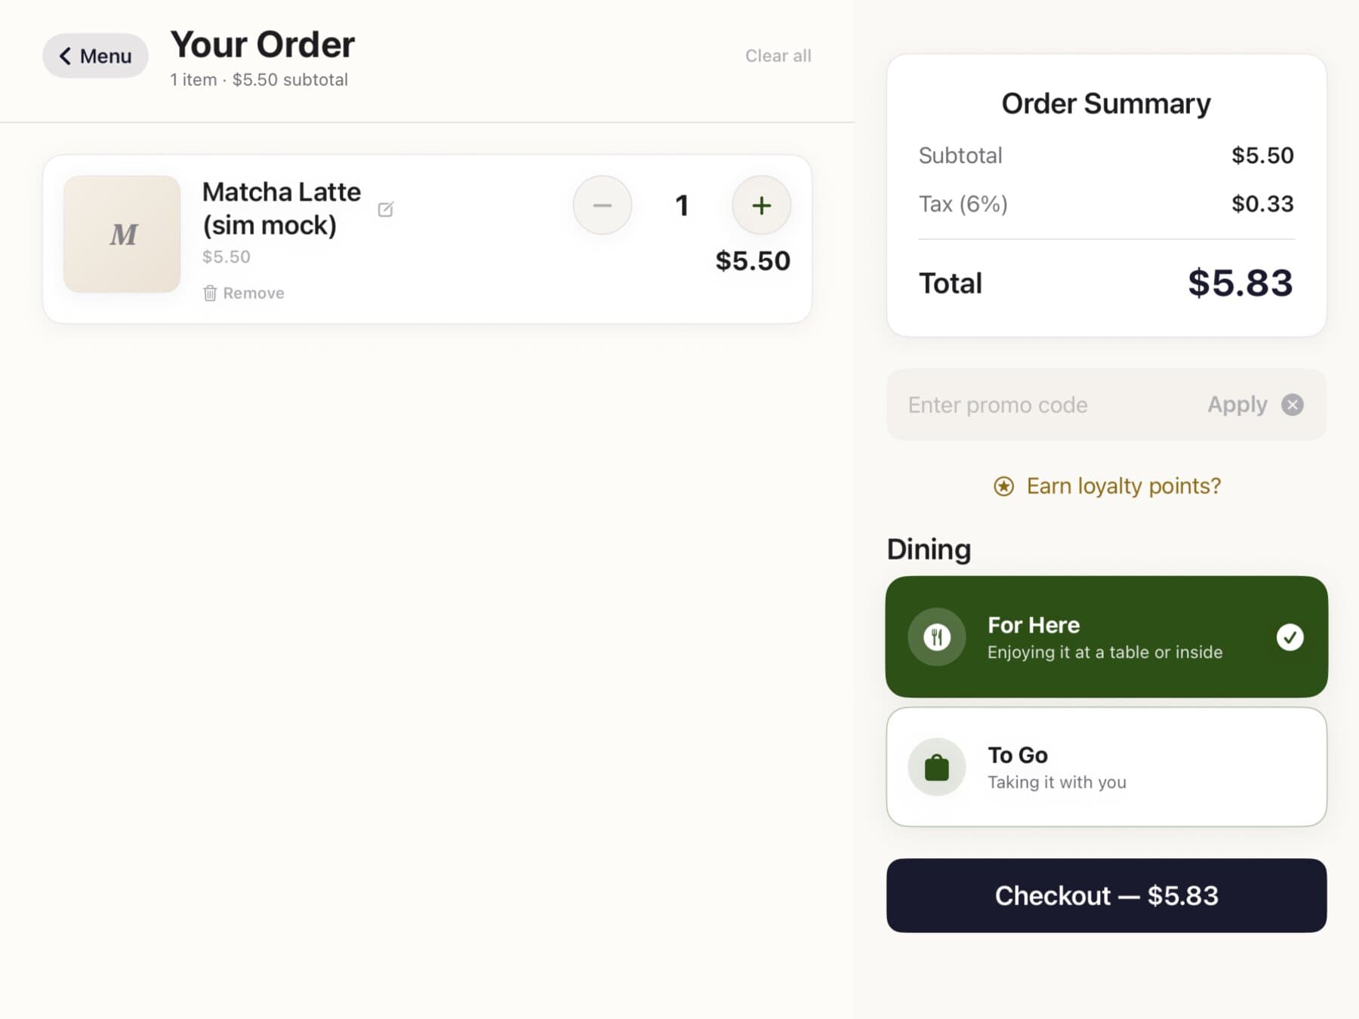Click the fork-and-knife icon on For Here
Screen dimensions: 1359x1019
[x=936, y=636]
